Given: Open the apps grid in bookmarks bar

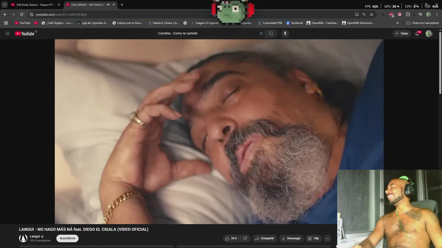Looking at the screenshot, I should tap(6, 23).
